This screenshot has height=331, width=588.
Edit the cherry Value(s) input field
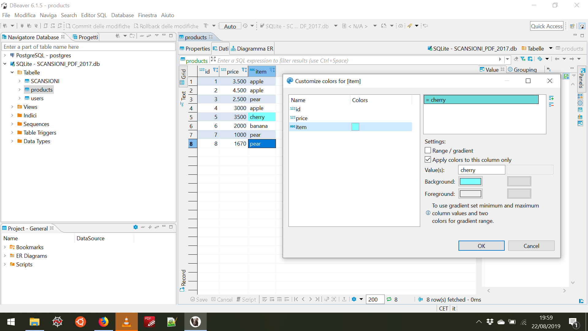click(481, 170)
